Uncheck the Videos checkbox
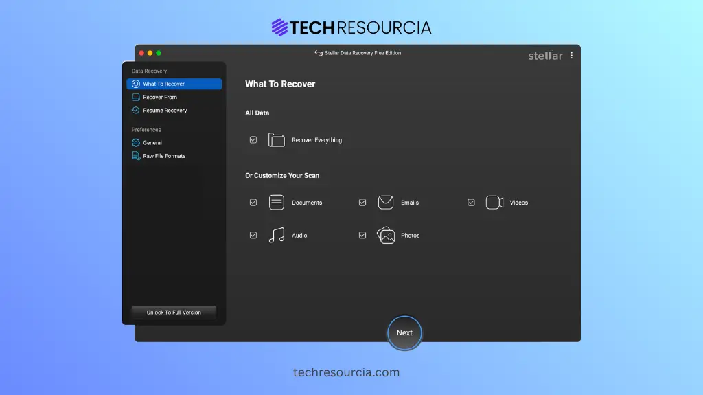 471,203
